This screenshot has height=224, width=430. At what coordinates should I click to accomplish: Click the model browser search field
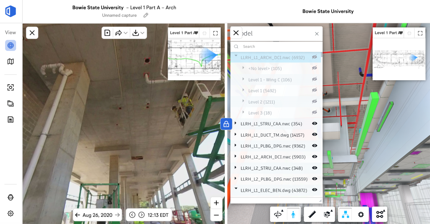[277, 47]
